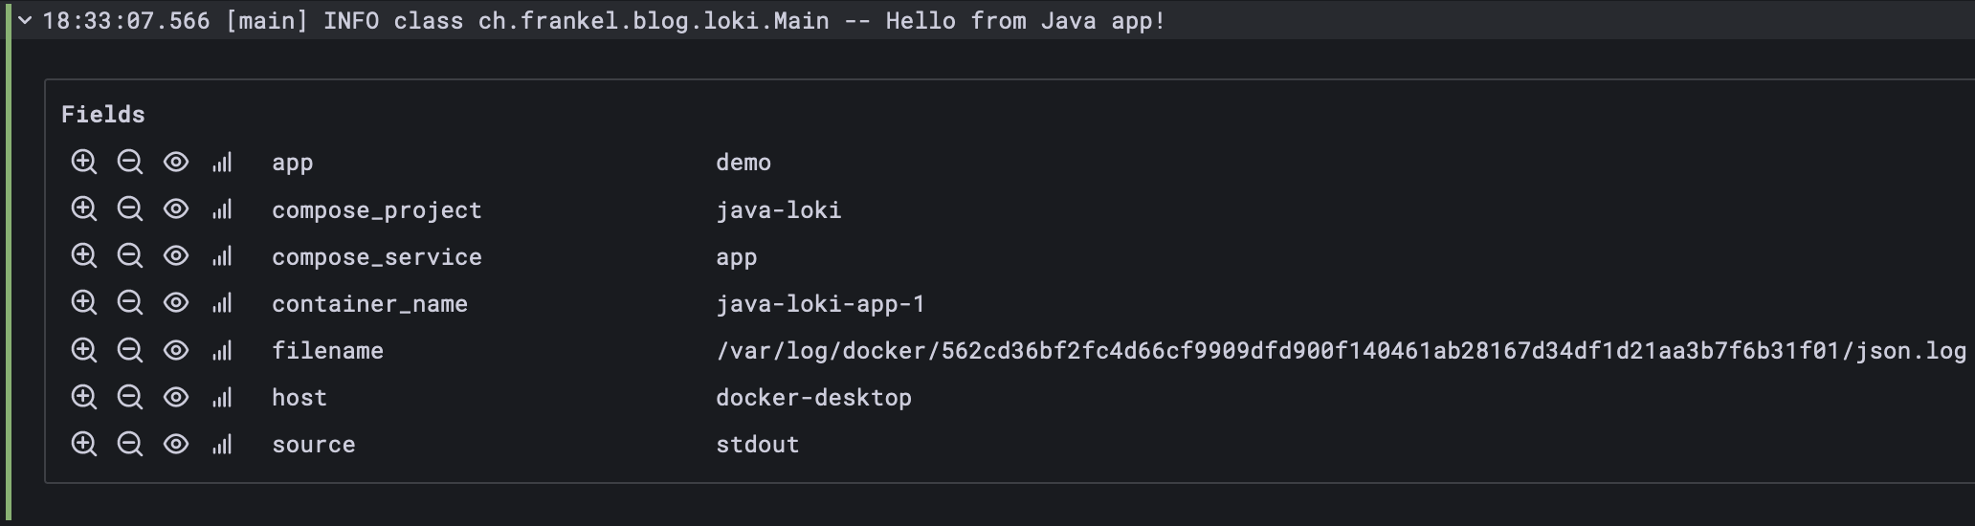Screen dimensions: 1975x526
Task: Filter for value on container_name field
Action: click(x=84, y=303)
